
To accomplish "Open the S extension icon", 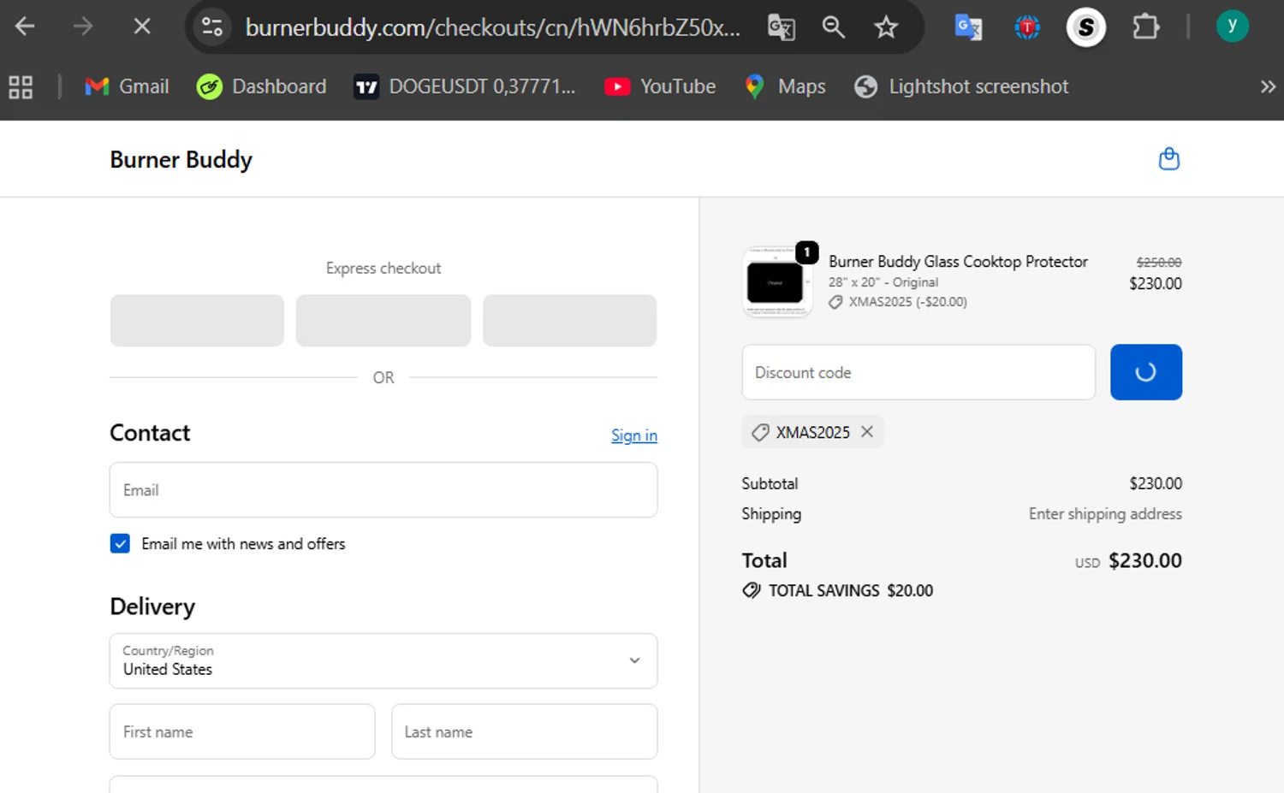I will (x=1086, y=27).
